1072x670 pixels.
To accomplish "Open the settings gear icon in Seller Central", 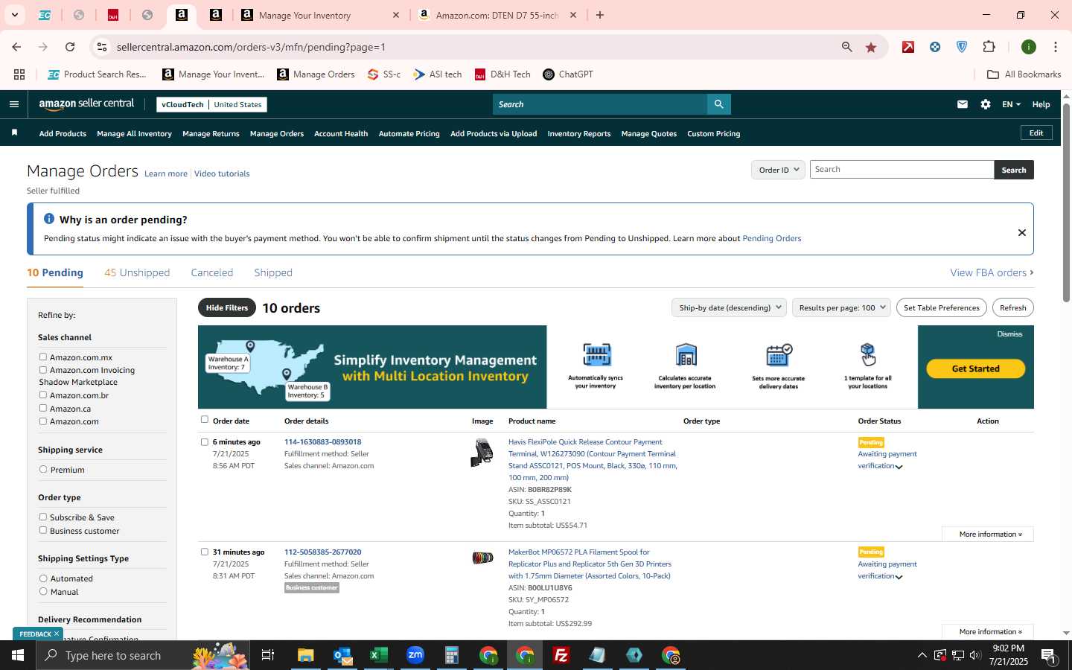I will coord(985,104).
